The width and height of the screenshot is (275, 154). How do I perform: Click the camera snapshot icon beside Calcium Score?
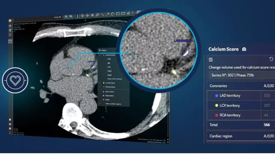(244, 49)
